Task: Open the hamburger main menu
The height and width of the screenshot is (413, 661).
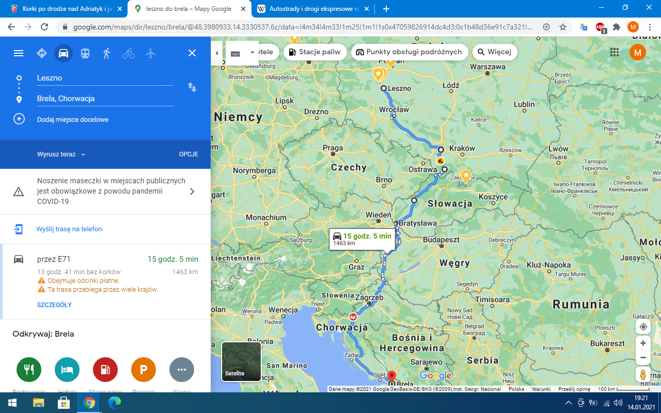Action: tap(19, 53)
